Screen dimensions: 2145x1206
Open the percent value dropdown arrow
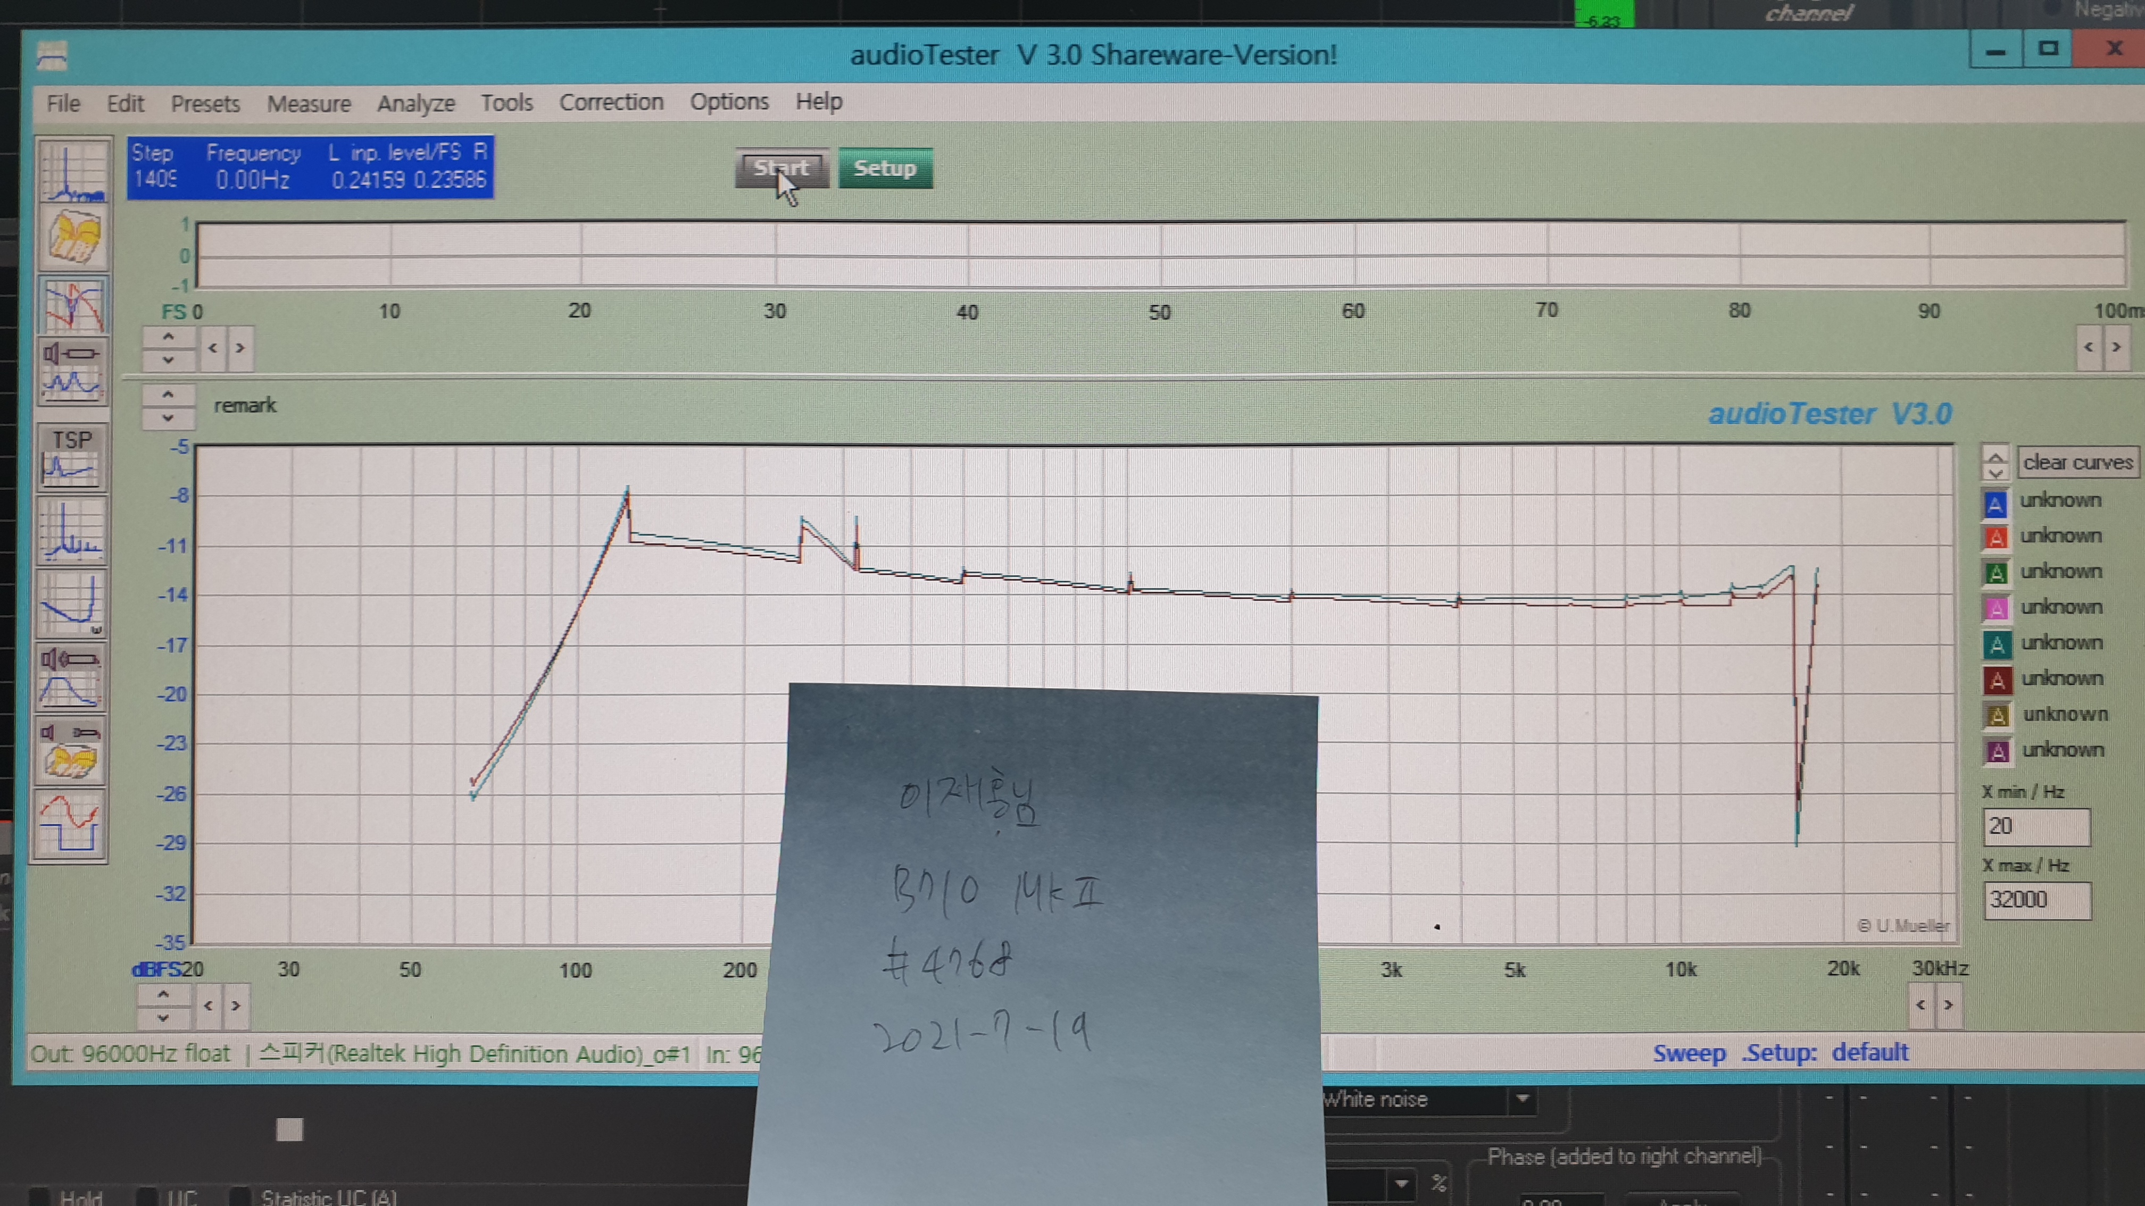point(1401,1183)
